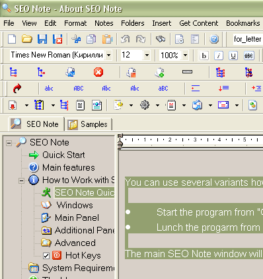Click the tree with red node icon

pyautogui.click(x=41, y=72)
